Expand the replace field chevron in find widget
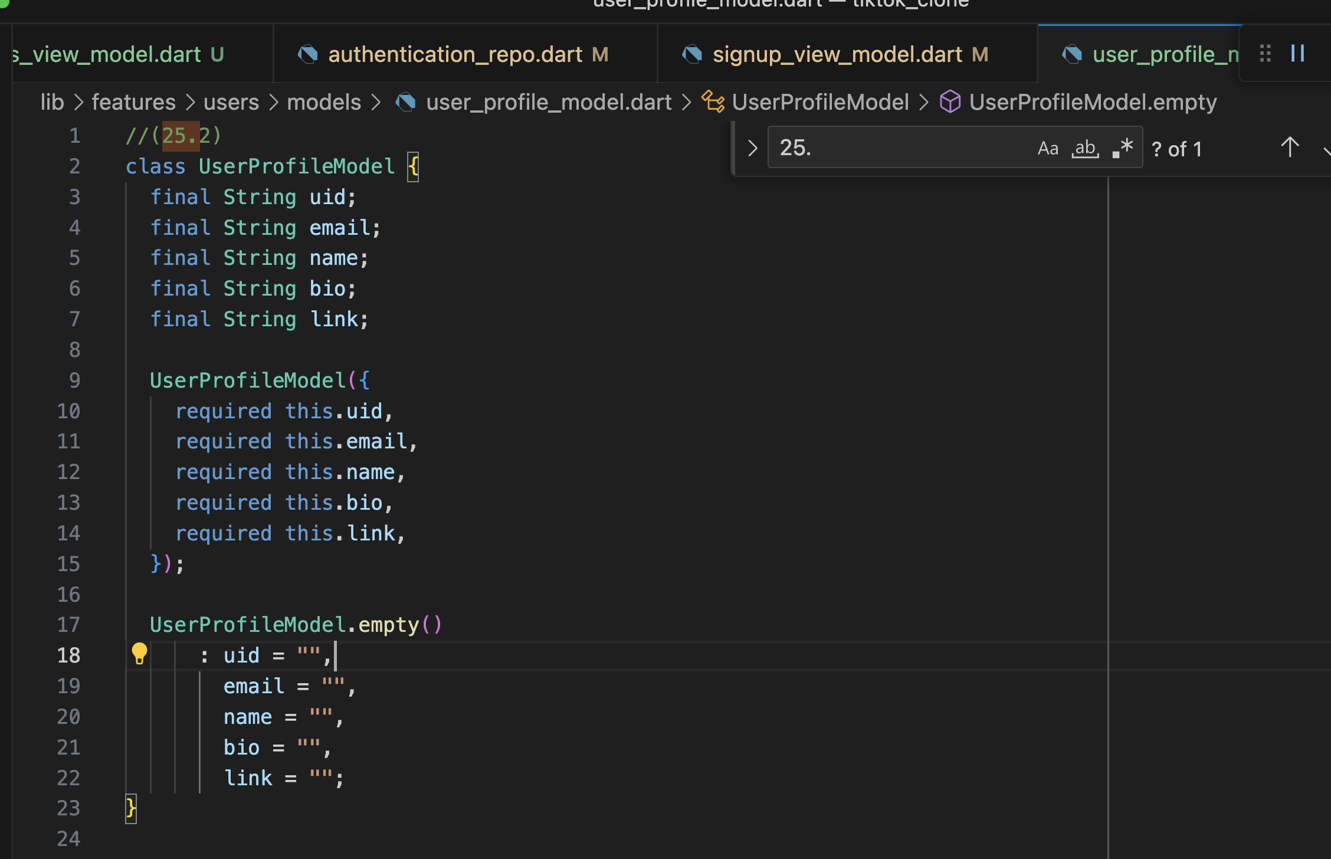This screenshot has height=859, width=1331. coord(752,148)
